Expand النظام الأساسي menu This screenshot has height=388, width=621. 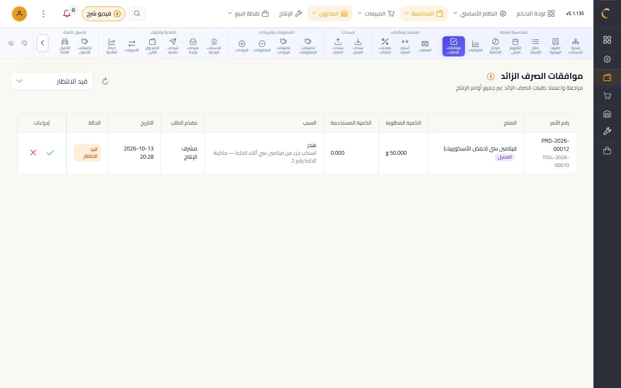[x=480, y=14]
